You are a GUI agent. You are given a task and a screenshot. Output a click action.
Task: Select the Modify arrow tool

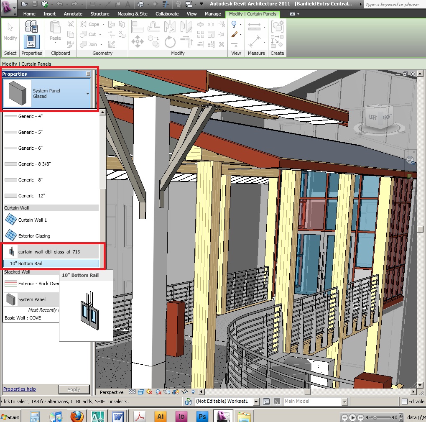click(10, 31)
